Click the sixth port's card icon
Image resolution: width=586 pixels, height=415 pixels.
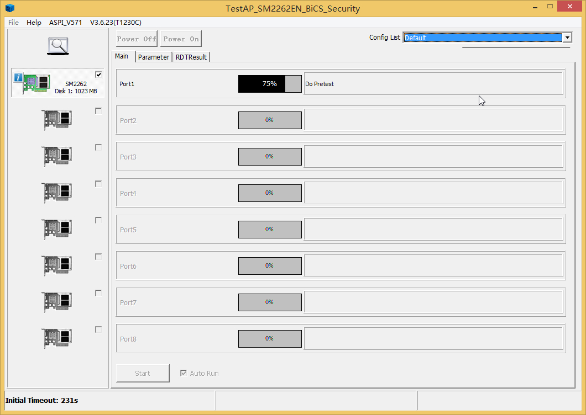point(57,265)
